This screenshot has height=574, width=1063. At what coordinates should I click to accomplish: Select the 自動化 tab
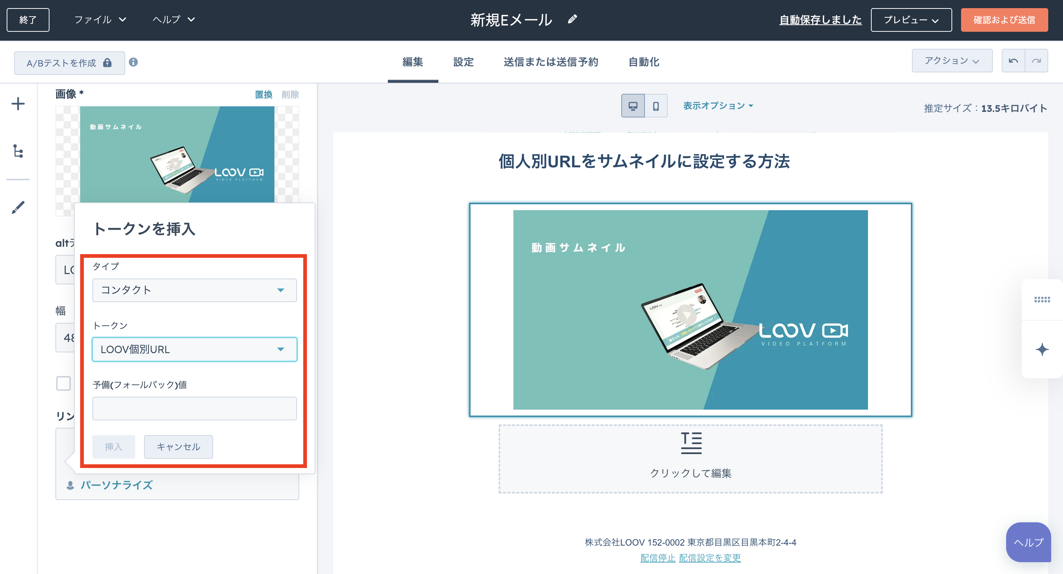click(644, 62)
